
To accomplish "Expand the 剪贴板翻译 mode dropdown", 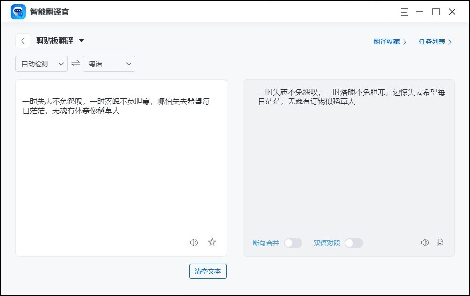I will (x=81, y=41).
